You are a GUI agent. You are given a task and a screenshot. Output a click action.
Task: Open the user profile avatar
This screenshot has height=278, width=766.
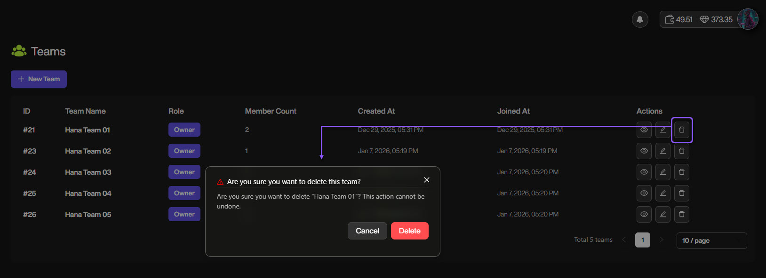tap(747, 19)
